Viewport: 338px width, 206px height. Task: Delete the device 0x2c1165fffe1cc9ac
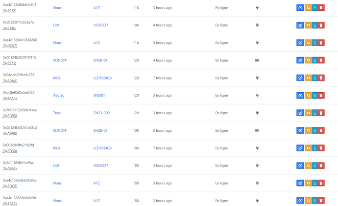(x=321, y=165)
